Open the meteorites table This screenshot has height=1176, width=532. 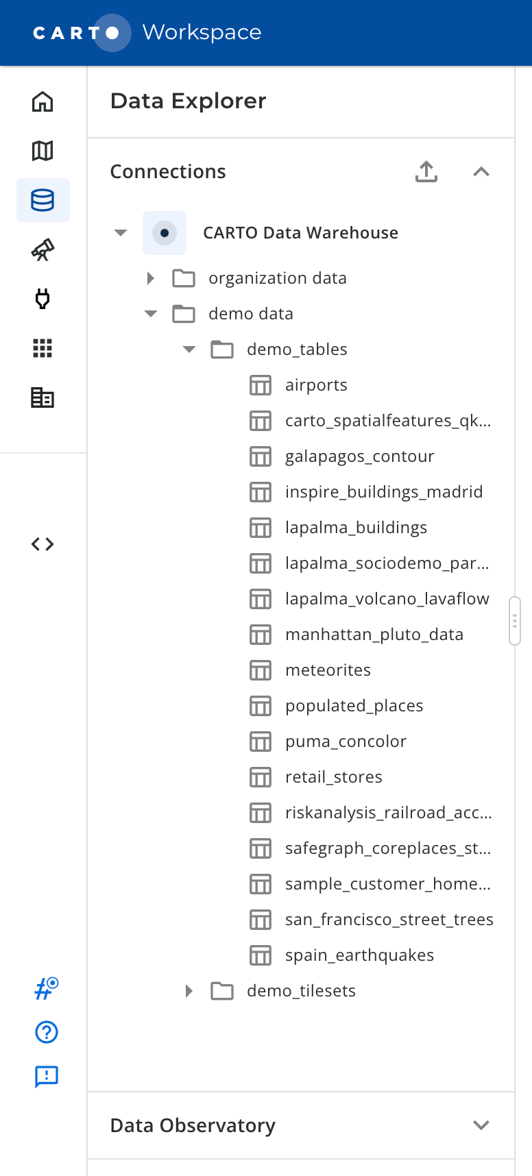pyautogui.click(x=328, y=670)
